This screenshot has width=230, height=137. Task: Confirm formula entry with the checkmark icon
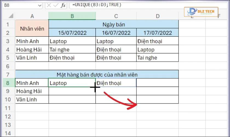(x=56, y=5)
